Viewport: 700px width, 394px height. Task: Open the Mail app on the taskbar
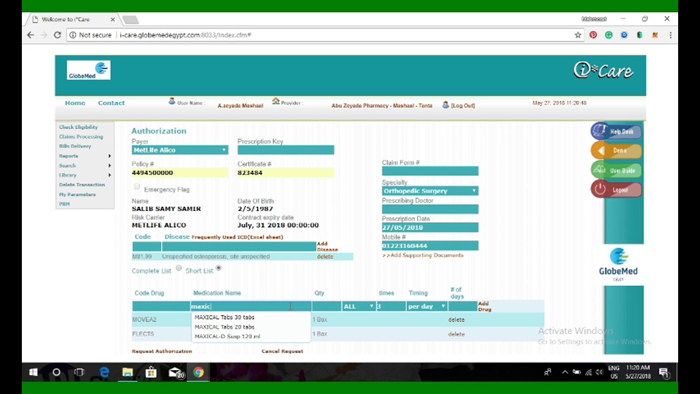point(175,373)
